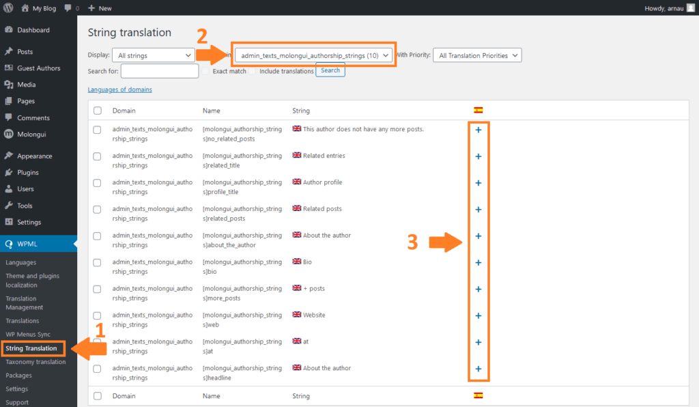This screenshot has height=407, width=699.
Task: Click the Settings sidebar icon
Action: click(x=8, y=222)
